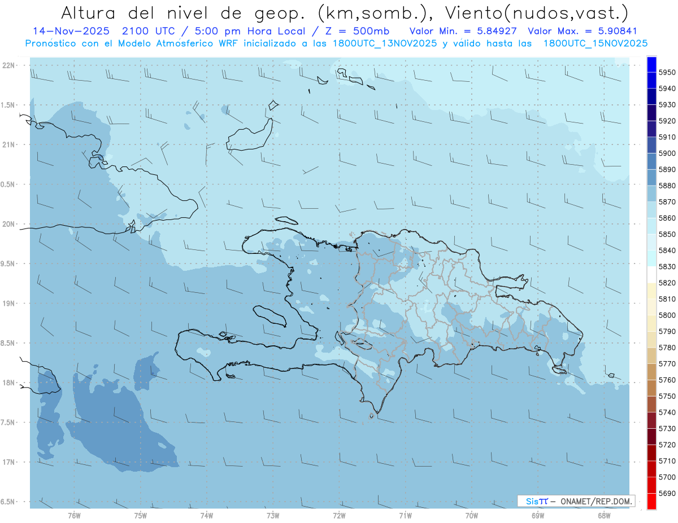Click the '5750' colorbar value
678x523 pixels.
[667, 396]
